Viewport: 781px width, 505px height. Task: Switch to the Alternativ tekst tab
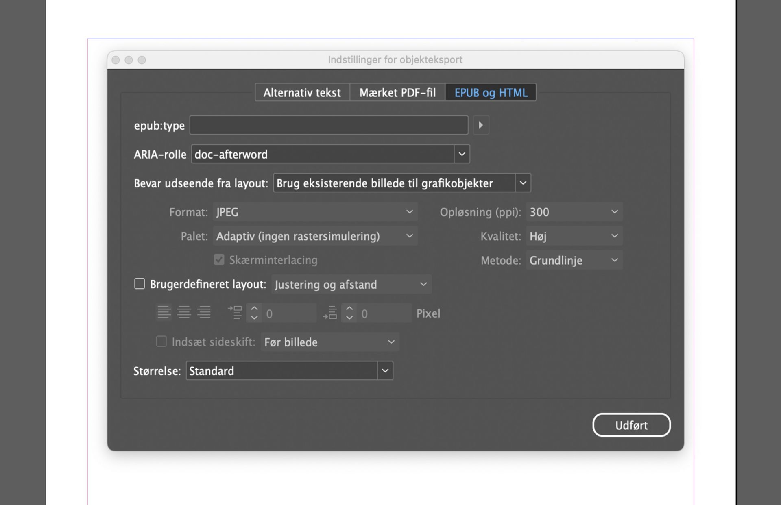[302, 92]
